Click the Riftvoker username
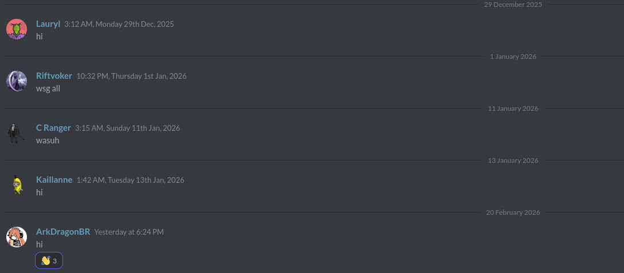This screenshot has width=624, height=273. pyautogui.click(x=54, y=76)
